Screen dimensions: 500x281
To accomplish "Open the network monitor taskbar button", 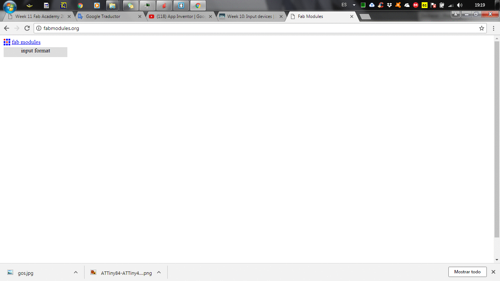I will (x=148, y=5).
